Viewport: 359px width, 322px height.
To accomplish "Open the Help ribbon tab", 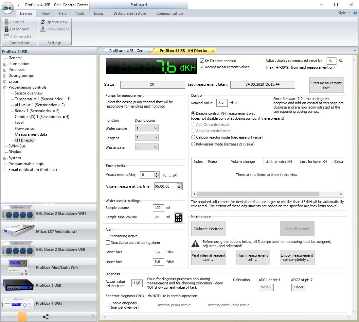I will (63, 13).
